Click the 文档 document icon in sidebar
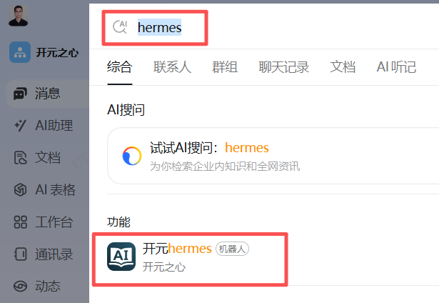Viewport: 439px width, 303px height. click(x=20, y=157)
